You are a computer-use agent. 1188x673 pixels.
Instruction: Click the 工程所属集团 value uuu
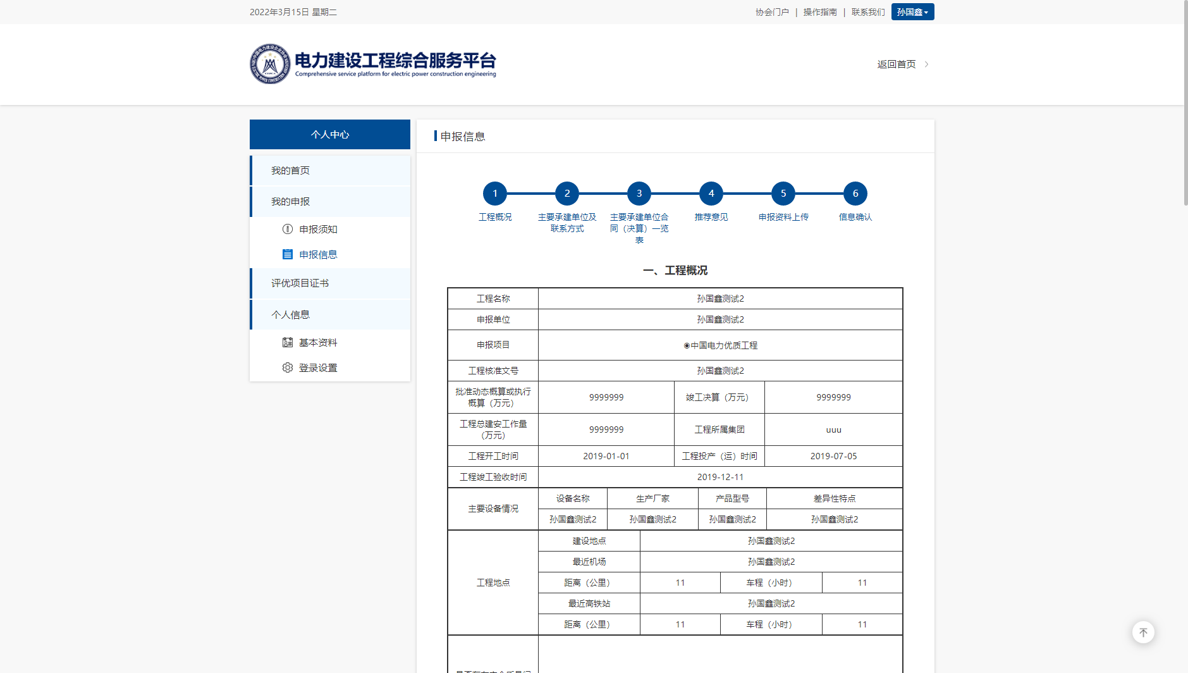[x=833, y=429]
